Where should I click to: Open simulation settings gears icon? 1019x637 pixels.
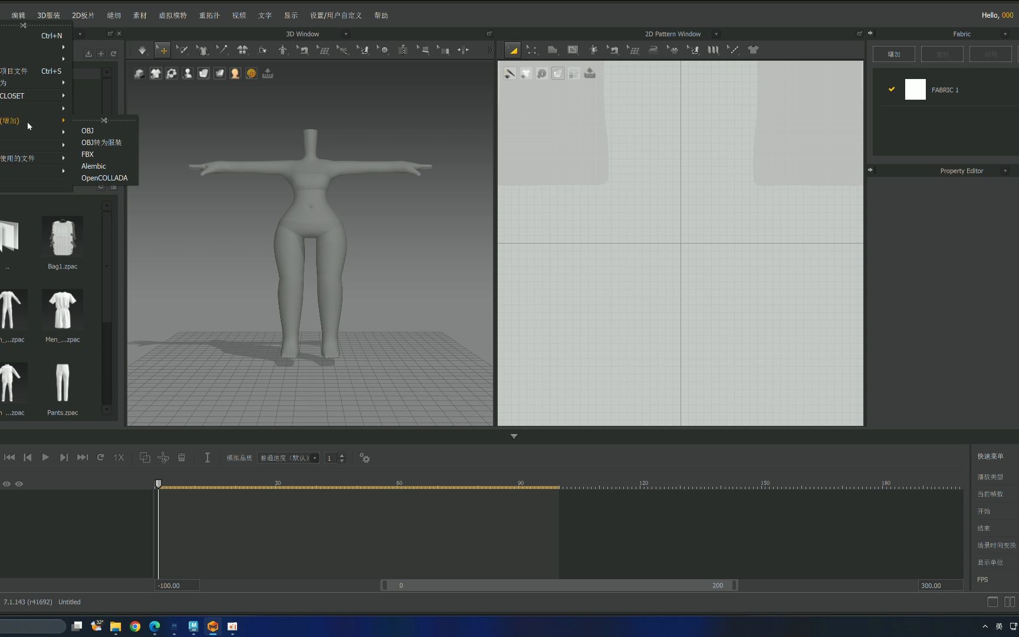[x=364, y=458]
